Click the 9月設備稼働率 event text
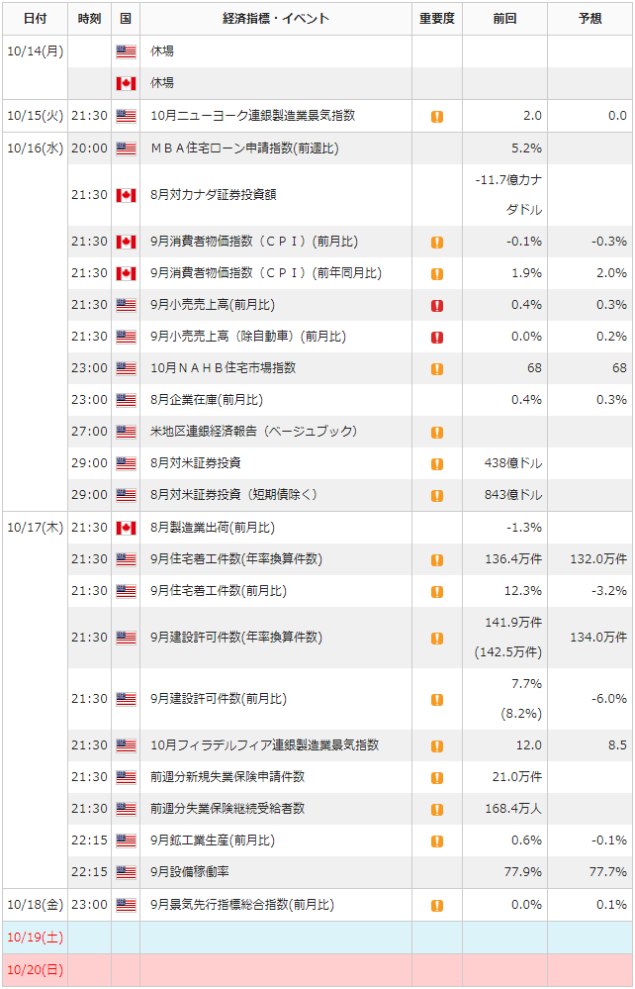 pyautogui.click(x=190, y=872)
